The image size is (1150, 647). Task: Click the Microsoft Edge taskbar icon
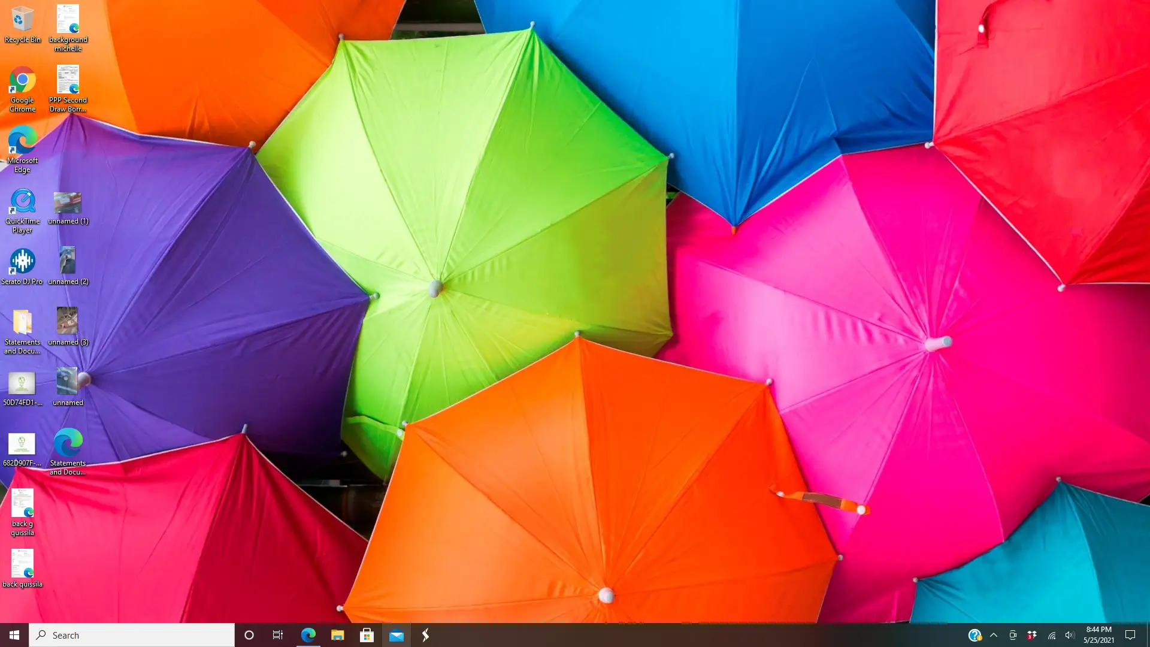pos(308,635)
